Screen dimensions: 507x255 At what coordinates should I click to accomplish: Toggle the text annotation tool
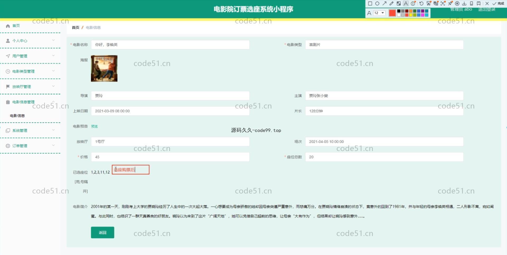(406, 3)
